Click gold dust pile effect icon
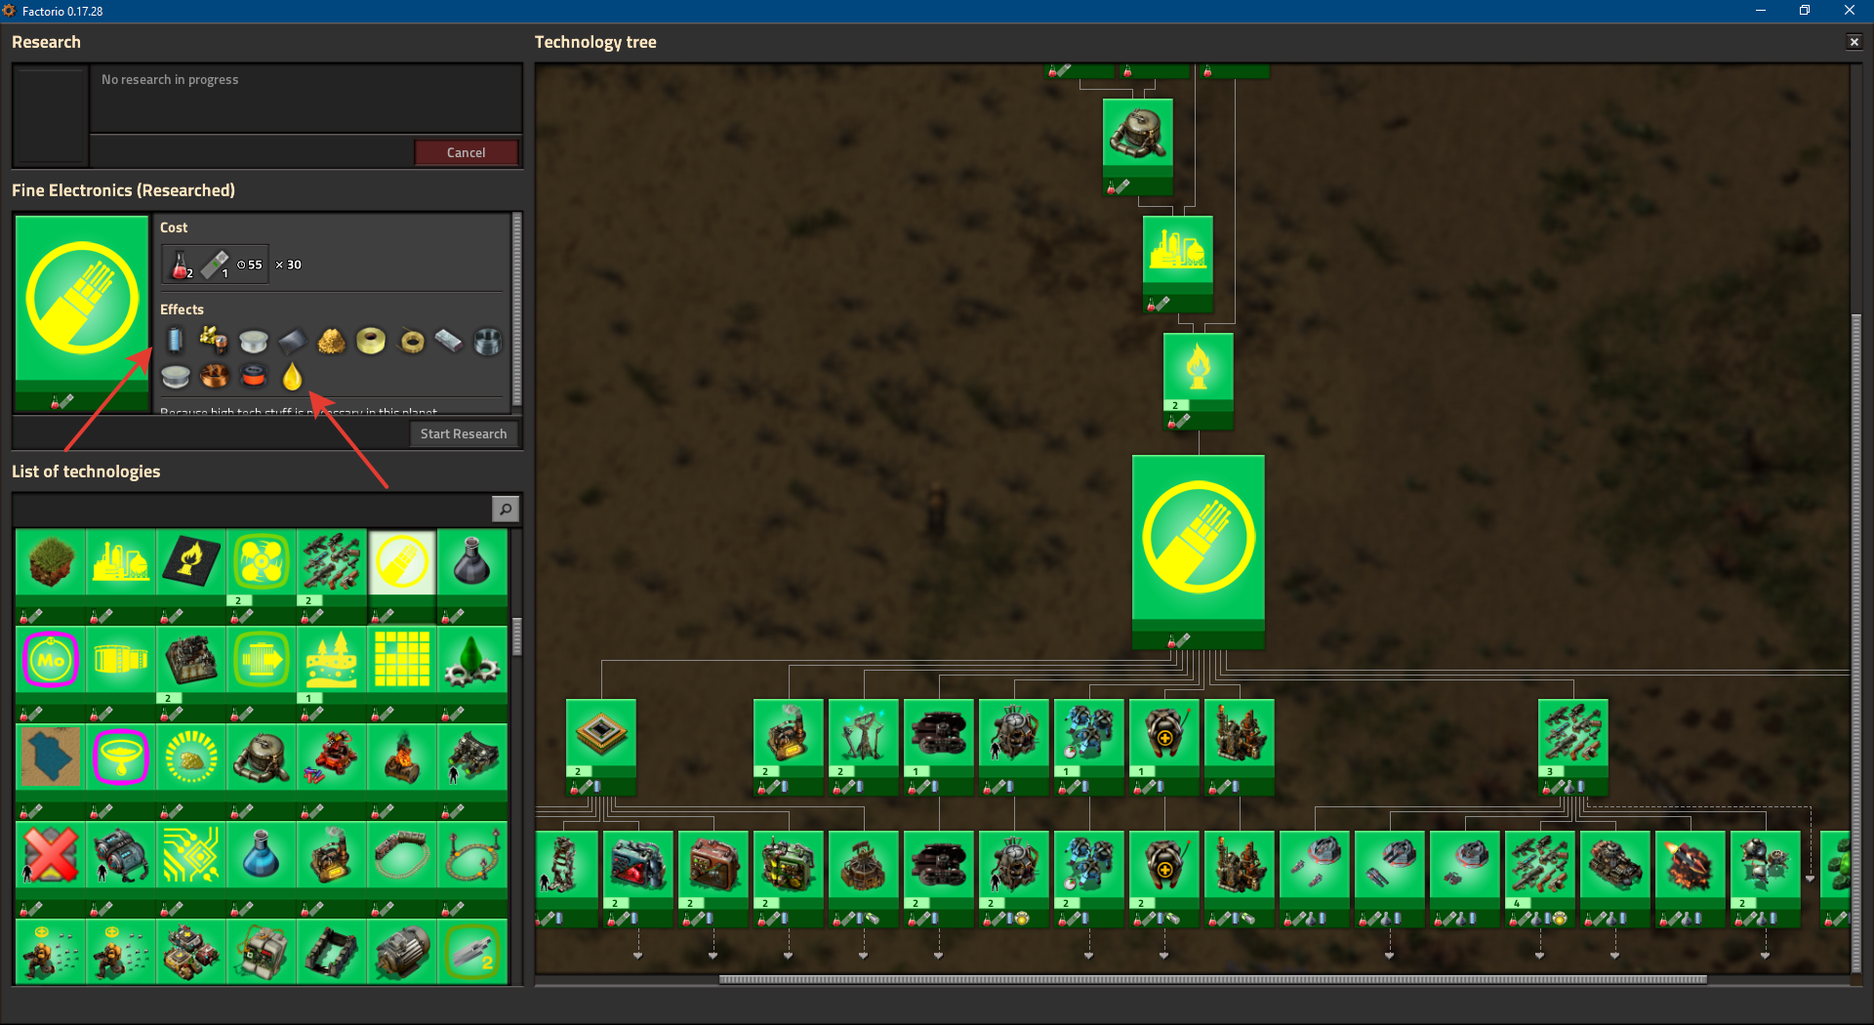Image resolution: width=1874 pixels, height=1025 pixels. click(332, 341)
